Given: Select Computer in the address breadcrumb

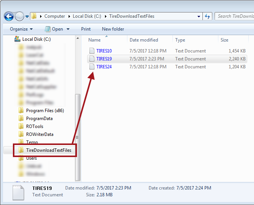Looking at the screenshot, I should coord(55,16).
